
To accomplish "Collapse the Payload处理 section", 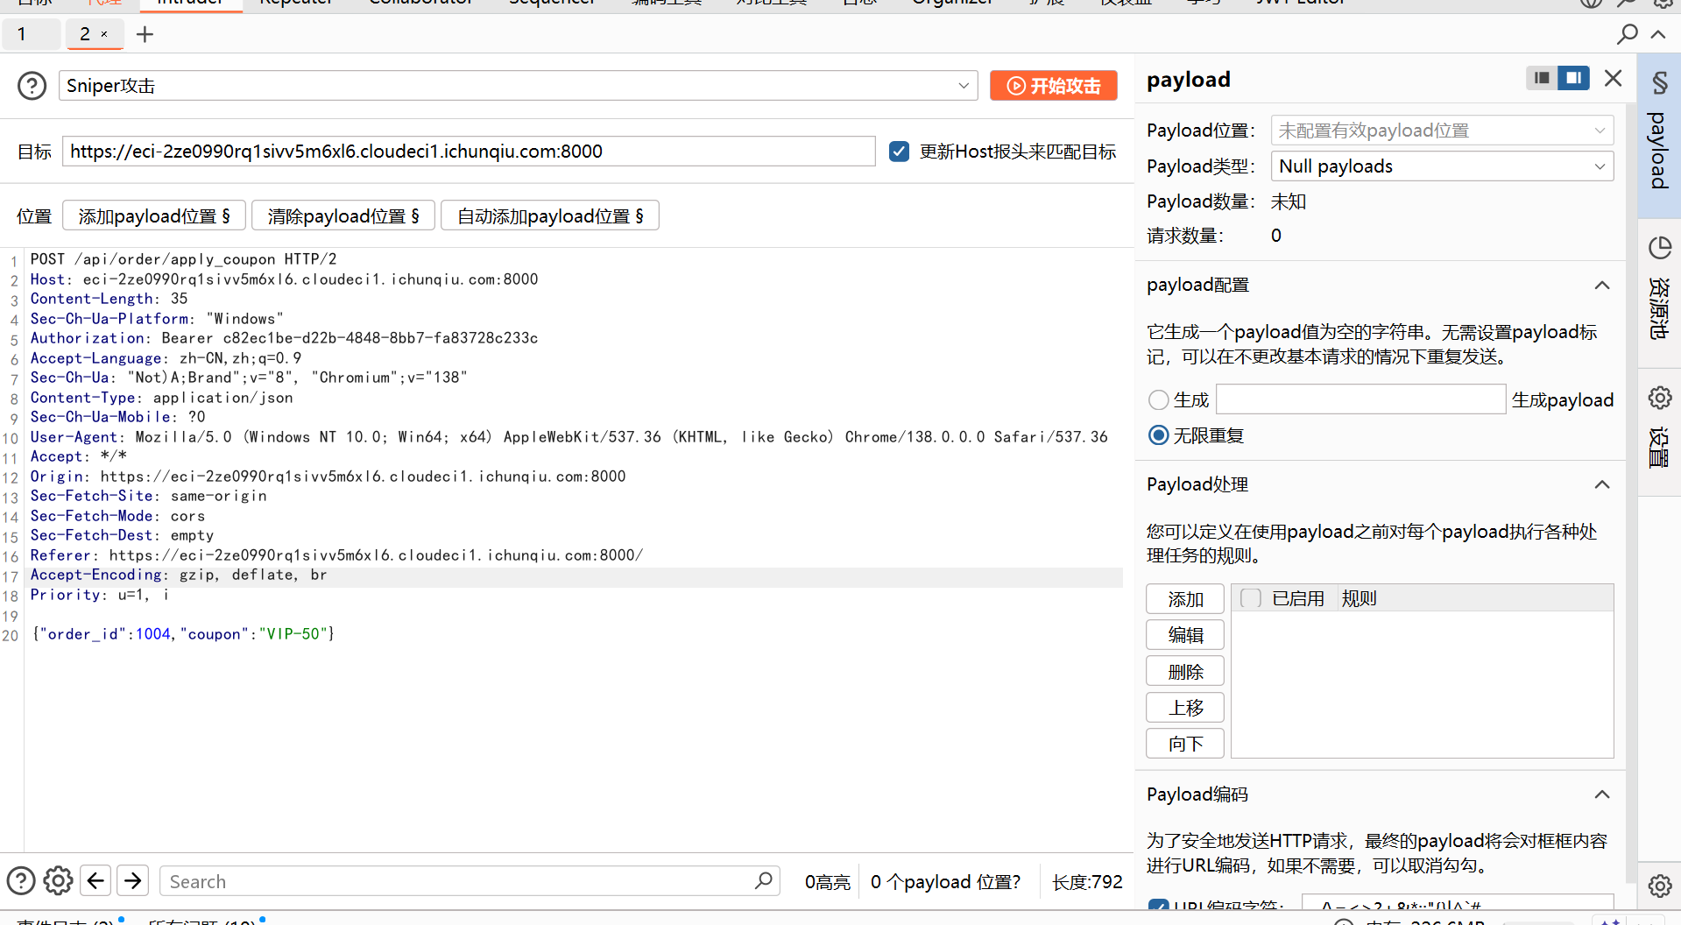I will click(1602, 484).
